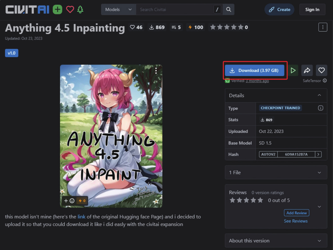Click the 0 out of 5 text

(x=279, y=200)
